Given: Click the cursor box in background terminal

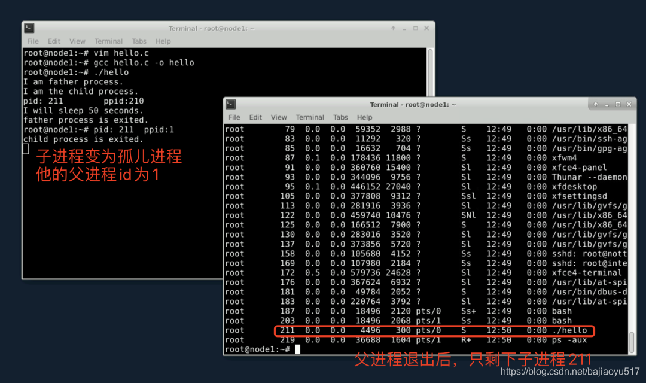Looking at the screenshot, I should click(x=26, y=149).
